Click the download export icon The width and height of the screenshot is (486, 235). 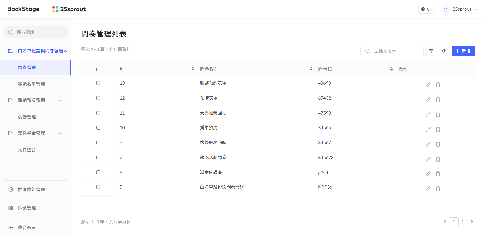(444, 51)
